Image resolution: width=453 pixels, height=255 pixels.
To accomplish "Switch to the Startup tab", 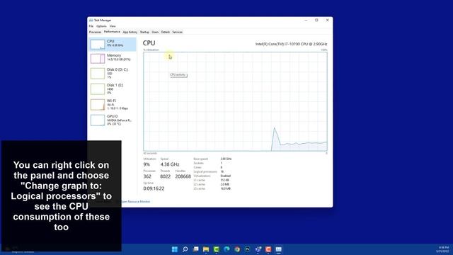I will point(144,32).
